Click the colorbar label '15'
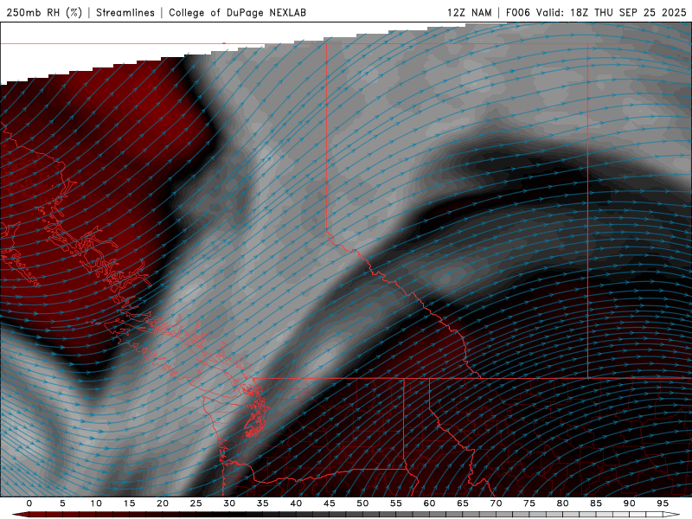 pyautogui.click(x=129, y=503)
